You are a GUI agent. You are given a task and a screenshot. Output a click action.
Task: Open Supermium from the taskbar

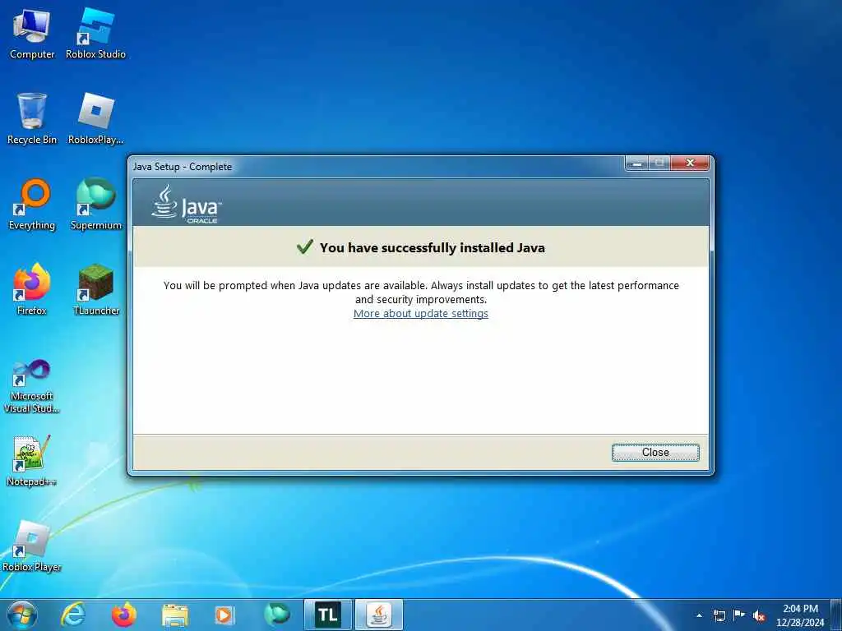277,615
